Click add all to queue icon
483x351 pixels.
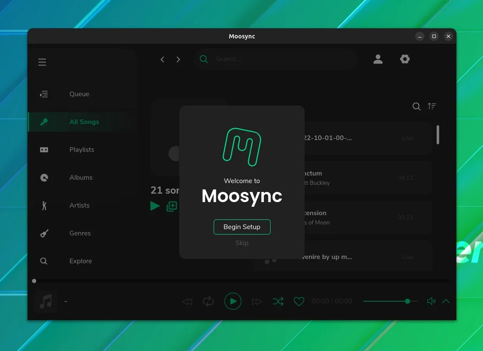[x=172, y=206]
